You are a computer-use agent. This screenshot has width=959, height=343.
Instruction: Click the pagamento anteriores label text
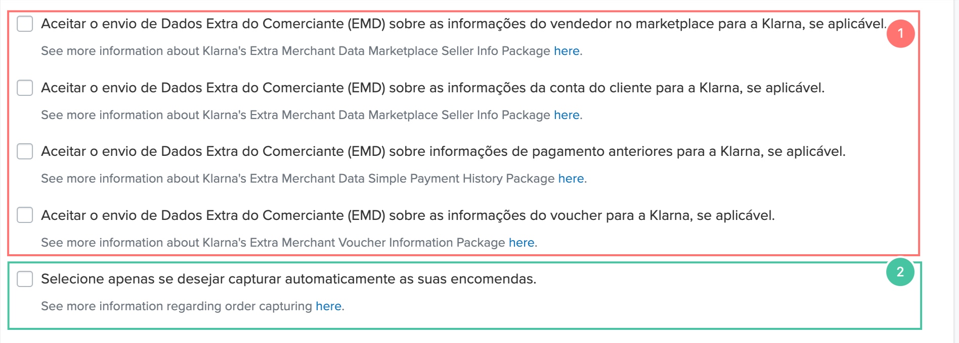pyautogui.click(x=443, y=151)
